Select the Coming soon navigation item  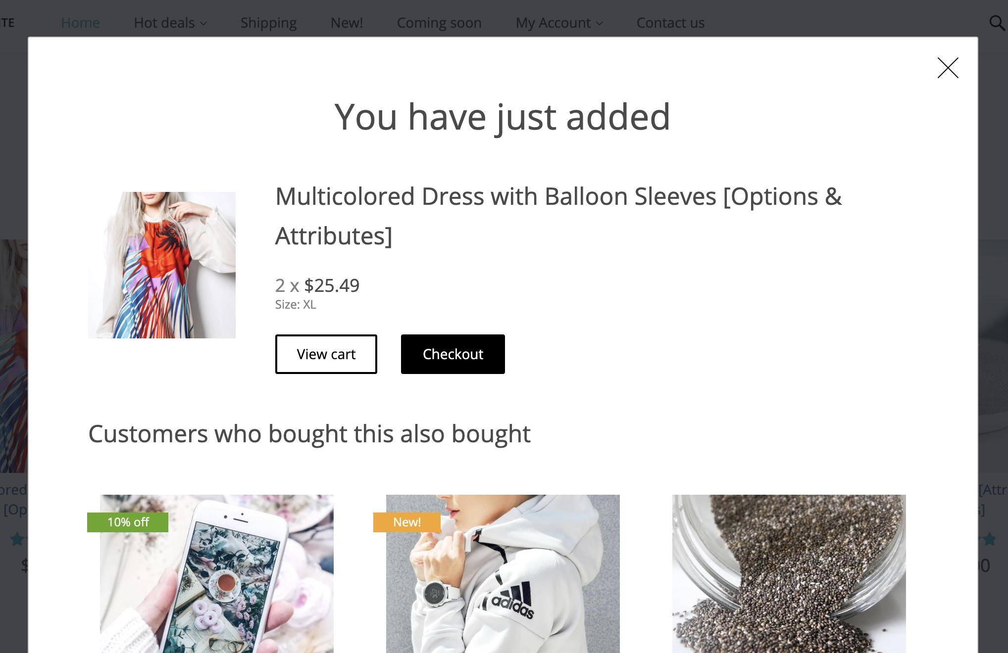(x=439, y=22)
